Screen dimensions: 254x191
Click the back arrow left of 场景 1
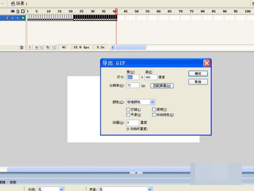[x=3, y=4]
